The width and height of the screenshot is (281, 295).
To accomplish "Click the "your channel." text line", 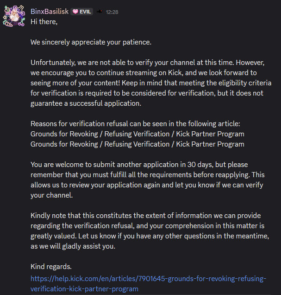I will pos(52,195).
